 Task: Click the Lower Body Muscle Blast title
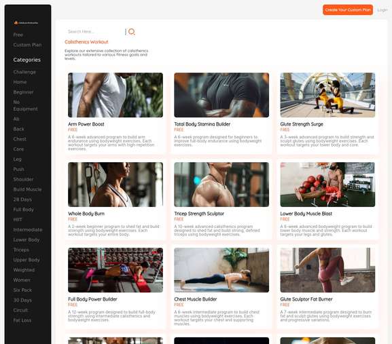[x=306, y=214]
